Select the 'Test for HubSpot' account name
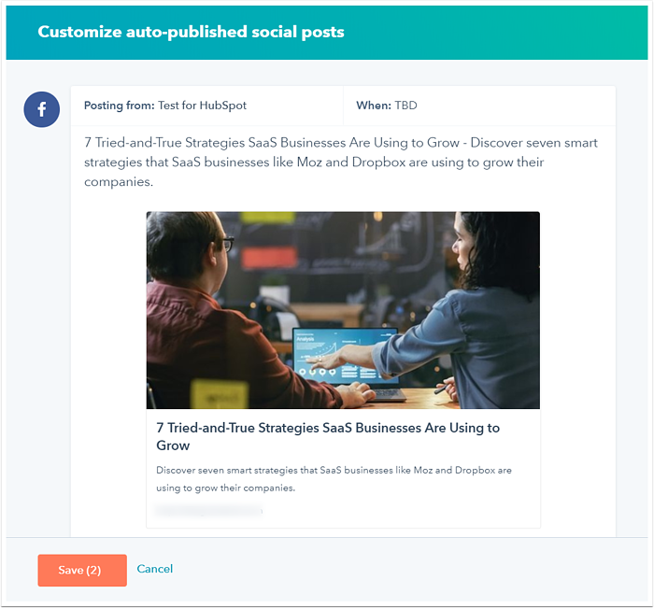The height and width of the screenshot is (608, 654). pyautogui.click(x=203, y=106)
